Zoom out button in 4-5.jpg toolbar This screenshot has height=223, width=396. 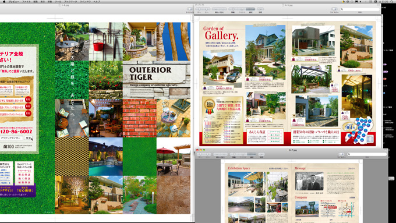click(x=215, y=9)
